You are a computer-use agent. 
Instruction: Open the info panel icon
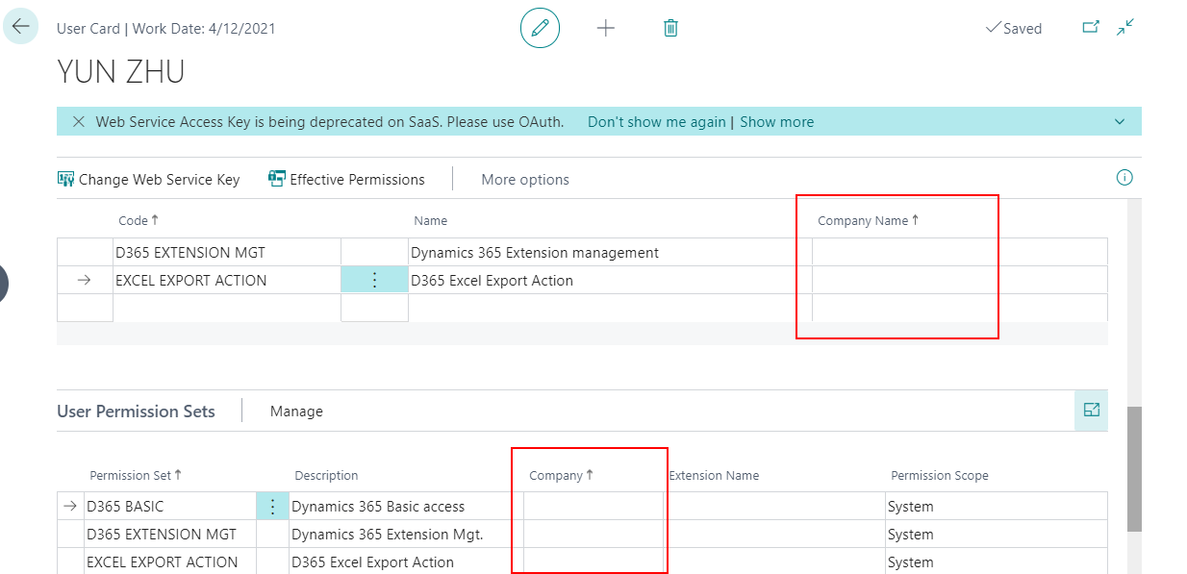pos(1124,179)
